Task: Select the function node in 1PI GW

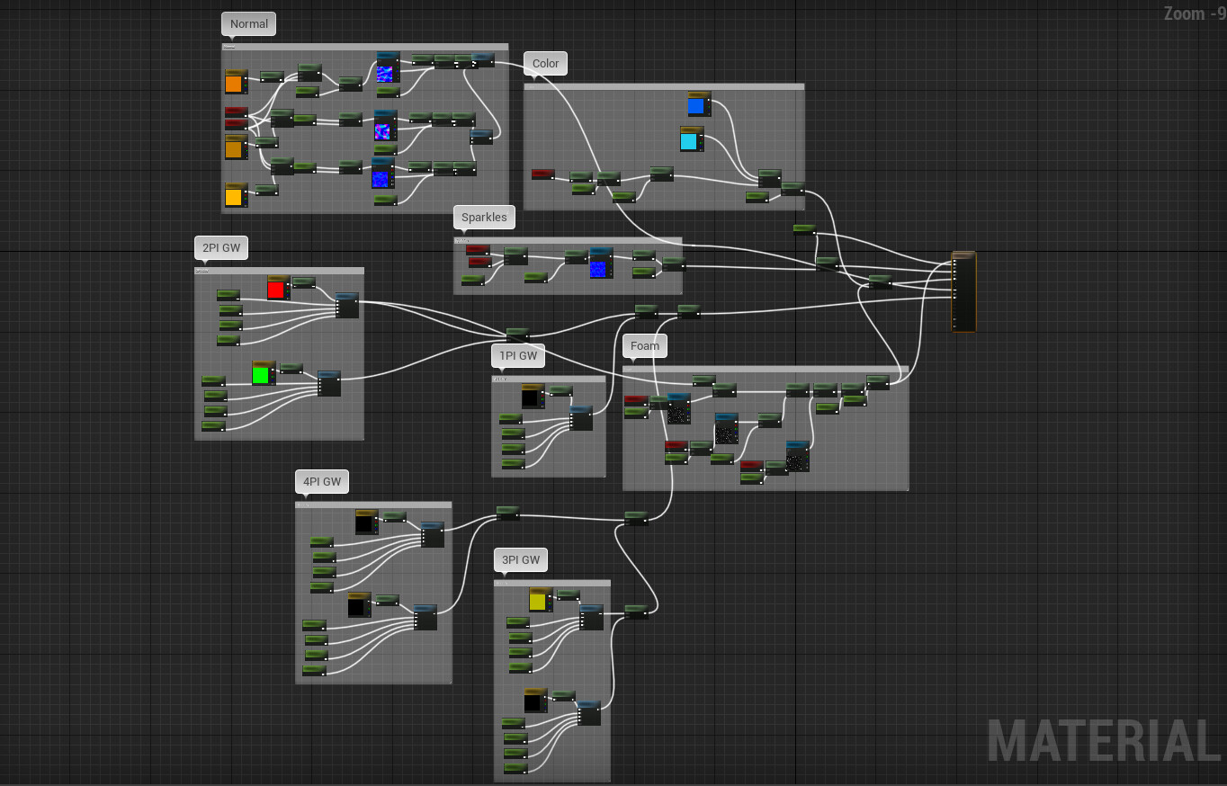Action: point(581,418)
